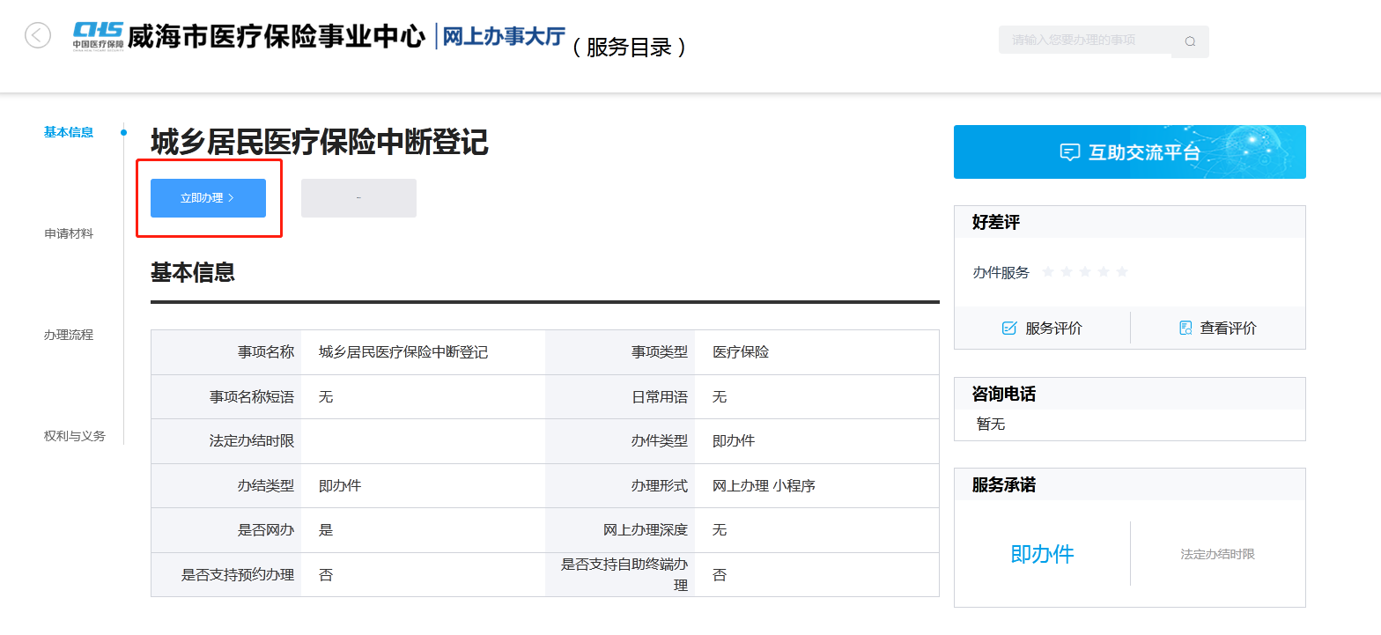Open the 办理流程 sidebar section
The image size is (1381, 635).
69,336
